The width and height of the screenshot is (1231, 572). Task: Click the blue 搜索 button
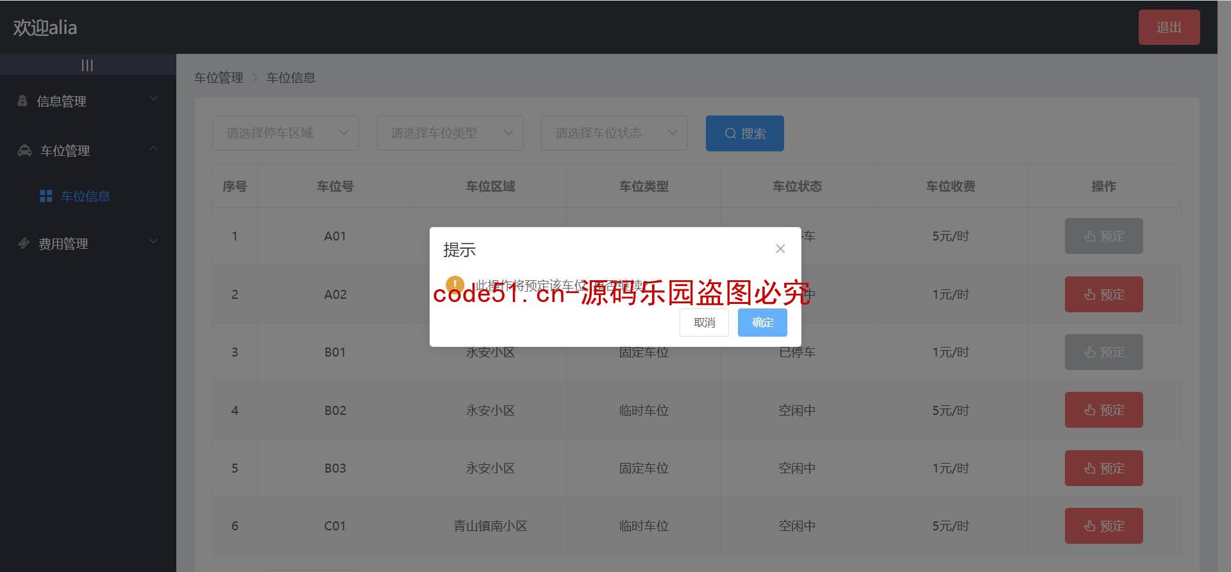coord(744,133)
